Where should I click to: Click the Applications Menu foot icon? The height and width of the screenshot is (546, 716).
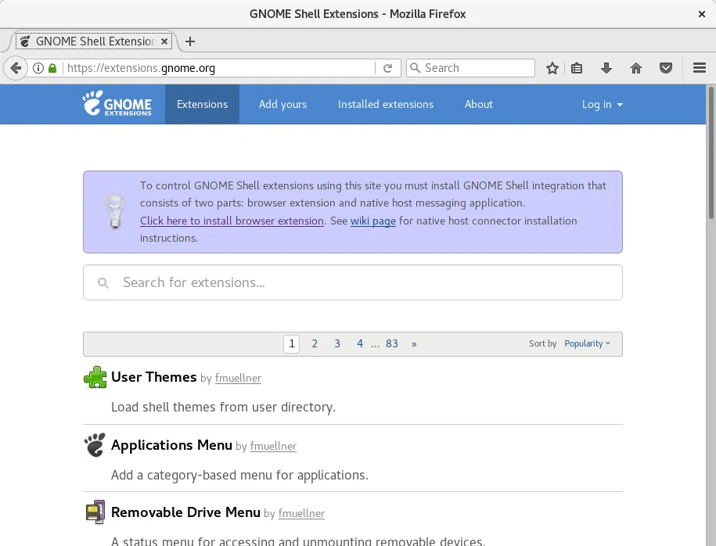pyautogui.click(x=95, y=444)
